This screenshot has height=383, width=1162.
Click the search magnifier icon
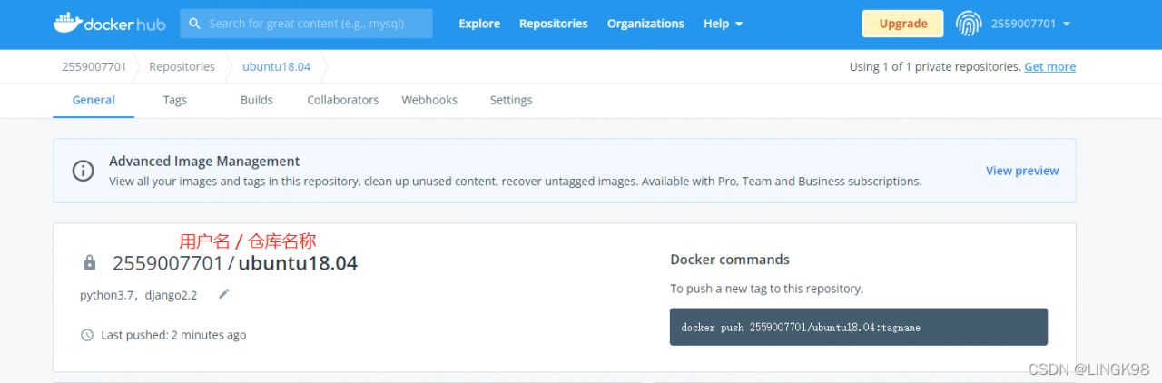tap(194, 24)
